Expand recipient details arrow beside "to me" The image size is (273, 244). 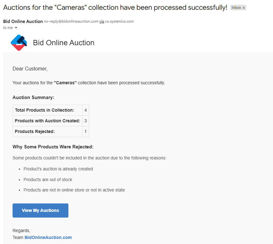click(x=16, y=28)
